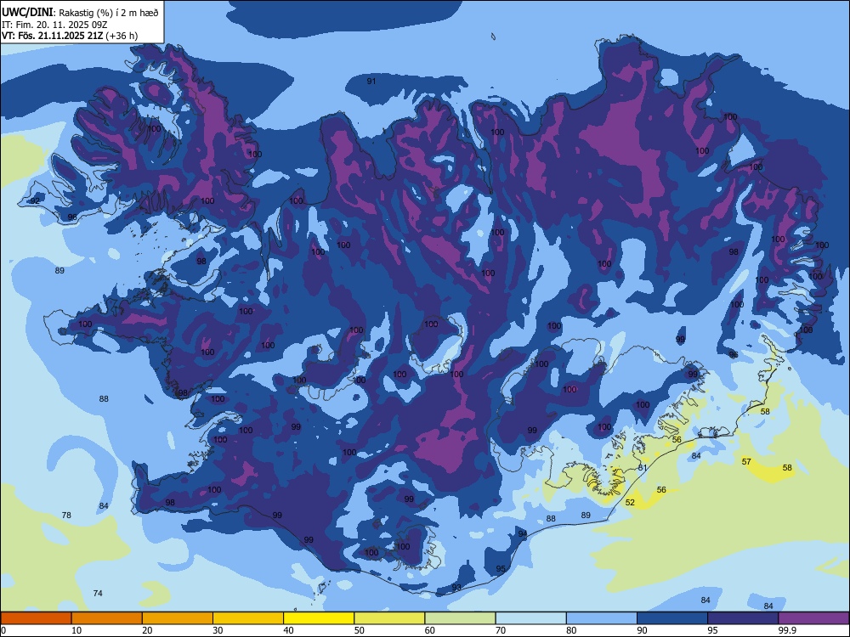This screenshot has height=637, width=850.
Task: Select the orange 10–20 legend swatch
Action: [x=107, y=618]
